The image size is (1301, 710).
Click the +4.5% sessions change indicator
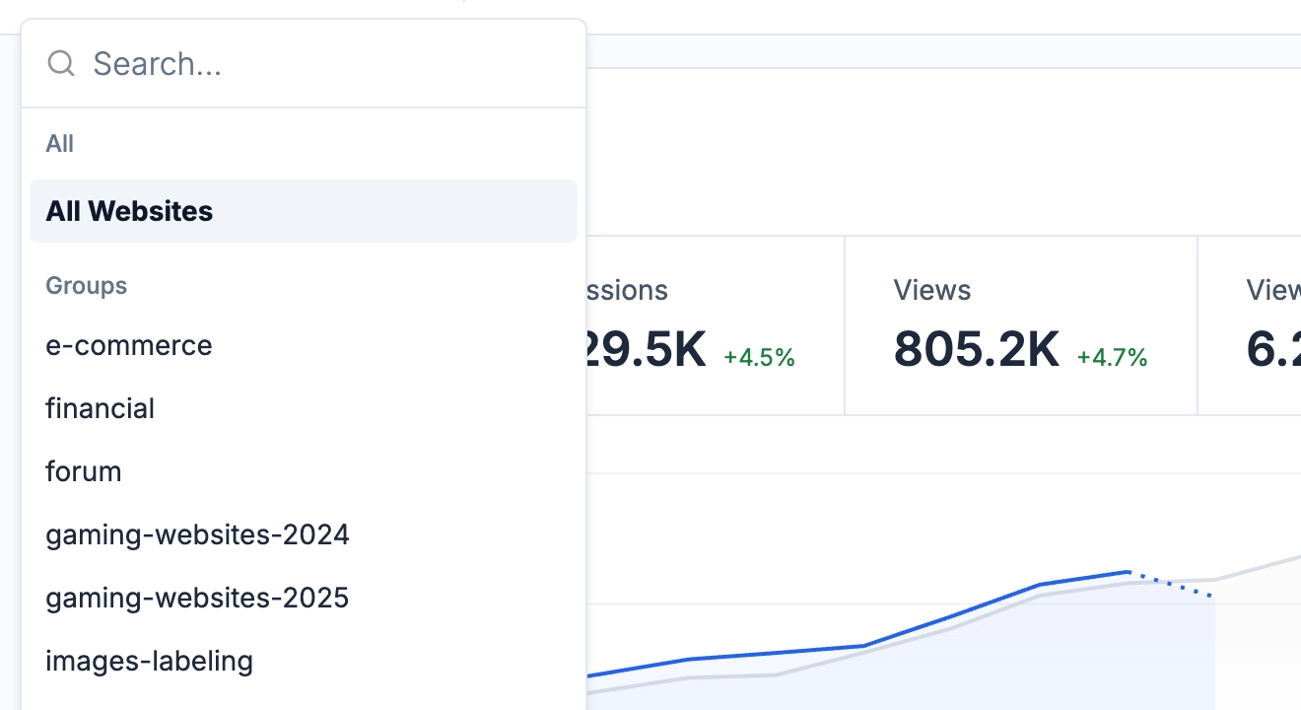[x=759, y=358]
